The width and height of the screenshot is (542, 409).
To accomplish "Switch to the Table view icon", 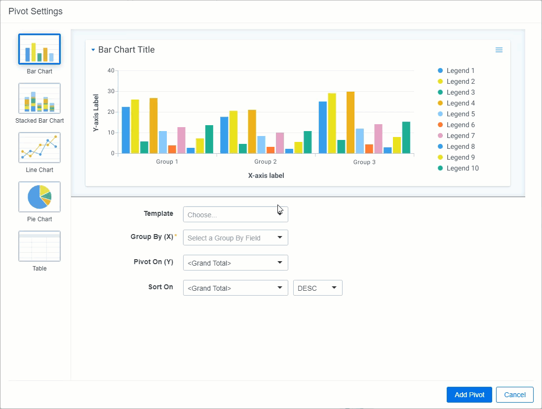I will [39, 246].
